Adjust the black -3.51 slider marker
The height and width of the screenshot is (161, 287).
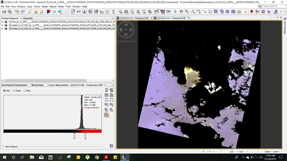coord(74,133)
